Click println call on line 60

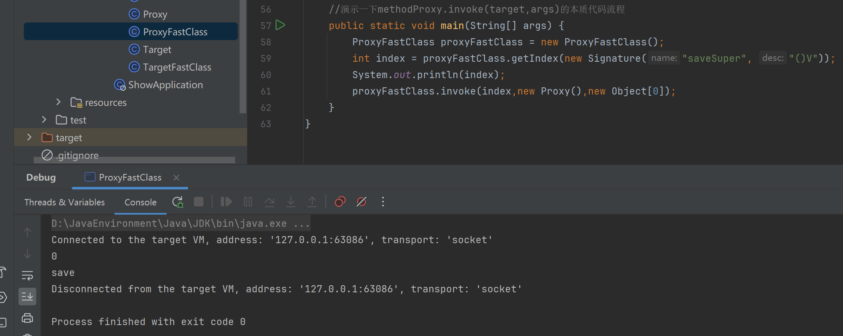437,75
